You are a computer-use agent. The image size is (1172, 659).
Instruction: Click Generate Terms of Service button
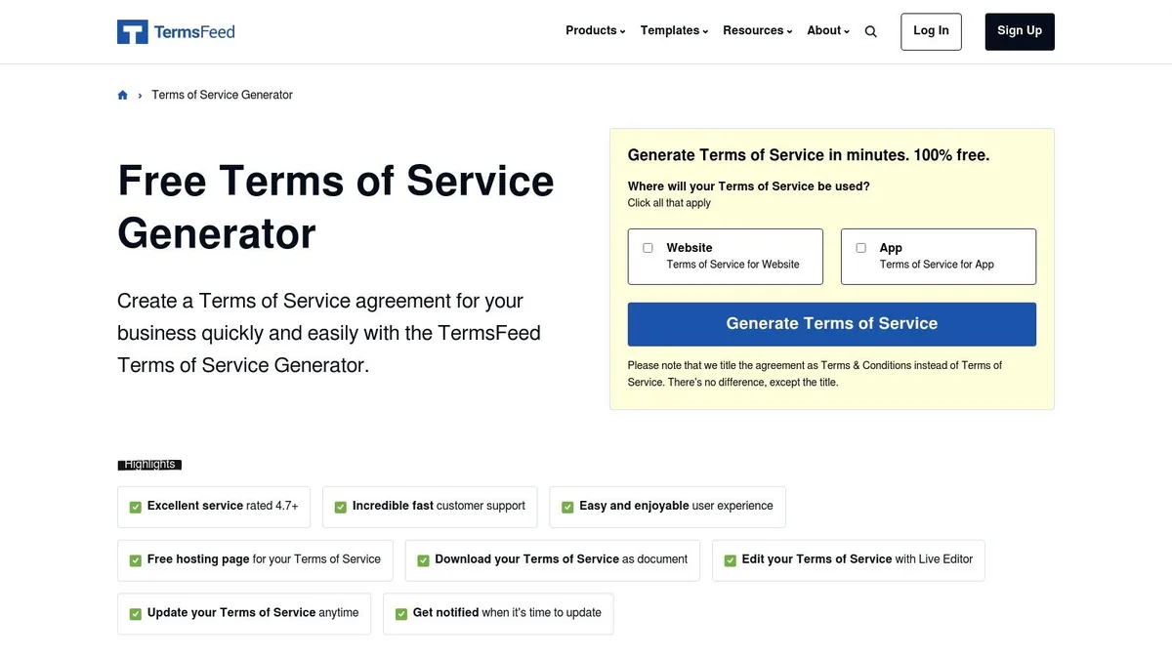coord(832,324)
